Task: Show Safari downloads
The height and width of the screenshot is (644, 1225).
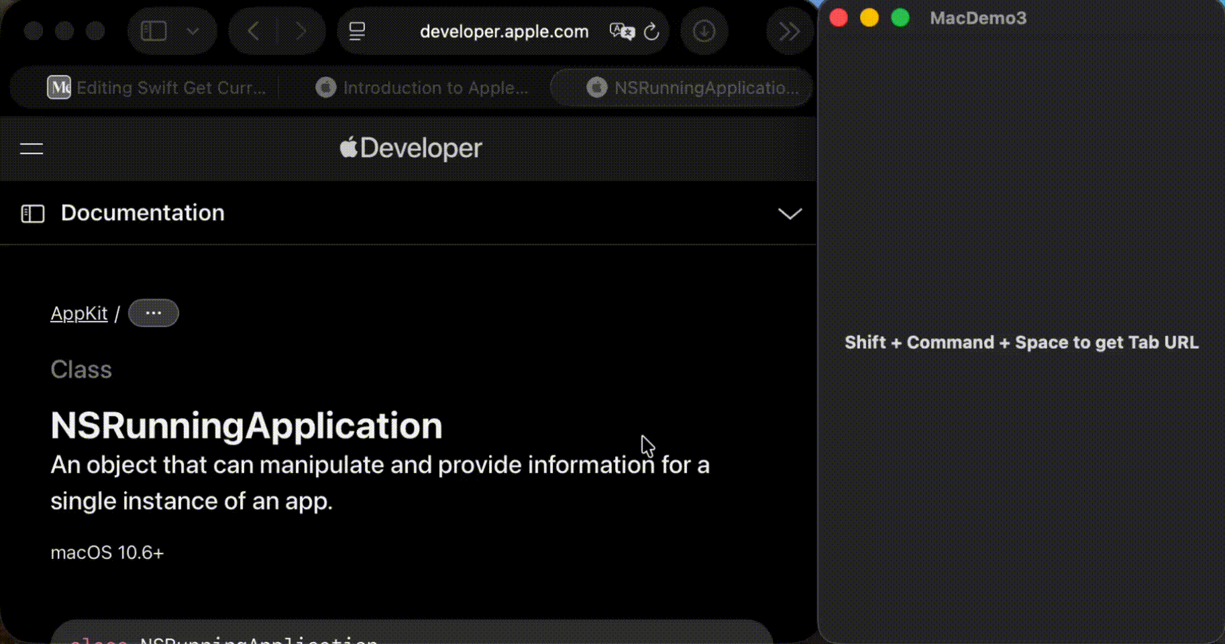Action: click(x=704, y=31)
